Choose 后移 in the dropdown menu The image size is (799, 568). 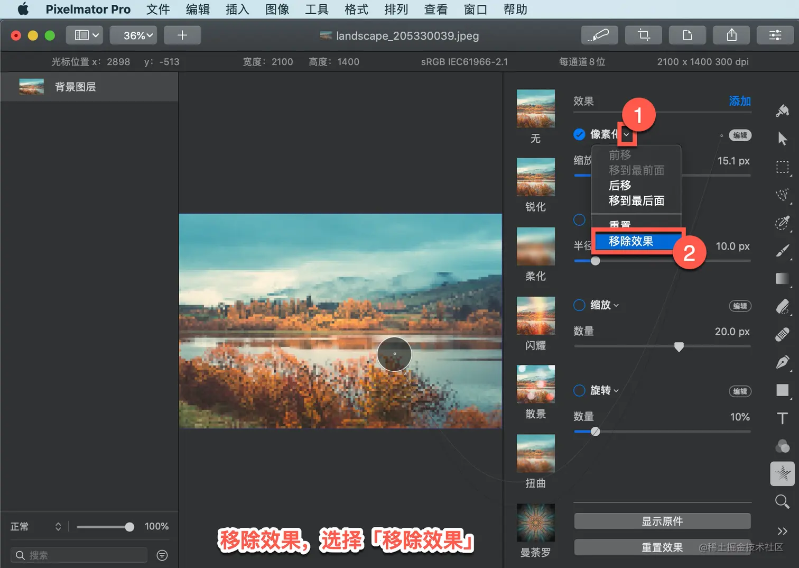(x=636, y=186)
